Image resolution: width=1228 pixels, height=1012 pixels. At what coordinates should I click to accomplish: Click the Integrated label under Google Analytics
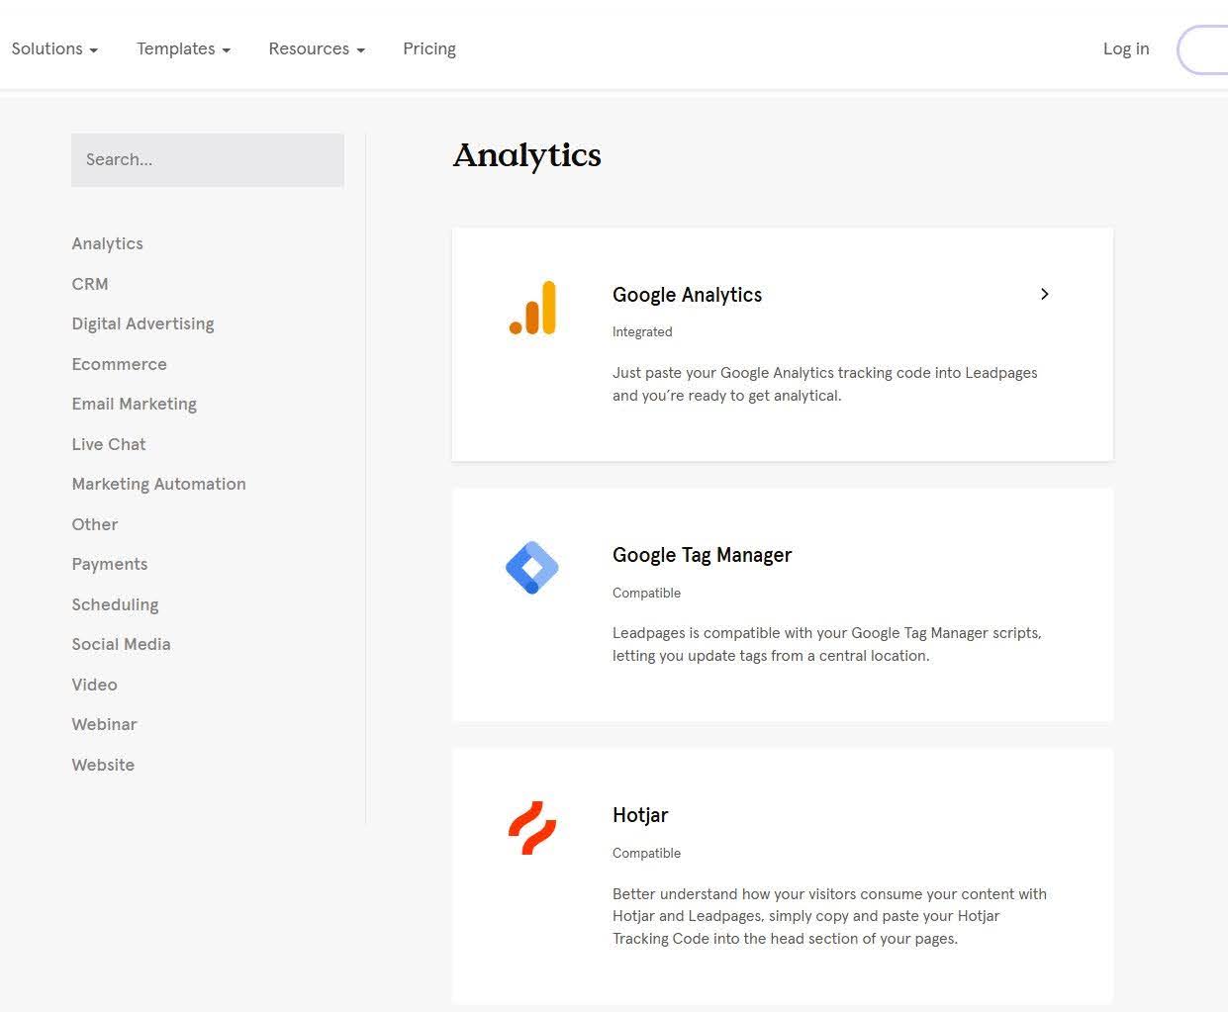tap(642, 332)
